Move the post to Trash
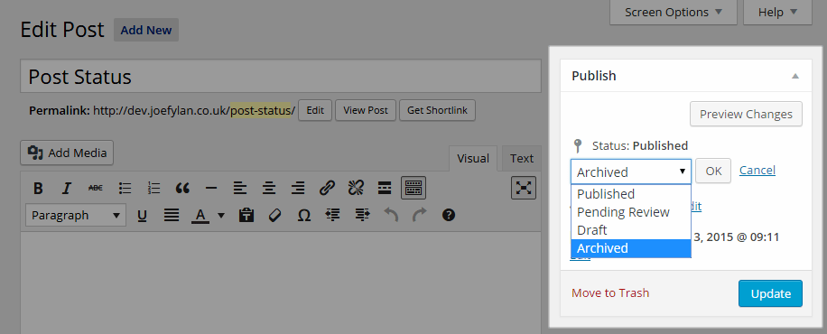Viewport: 827px width, 334px height. pos(610,292)
